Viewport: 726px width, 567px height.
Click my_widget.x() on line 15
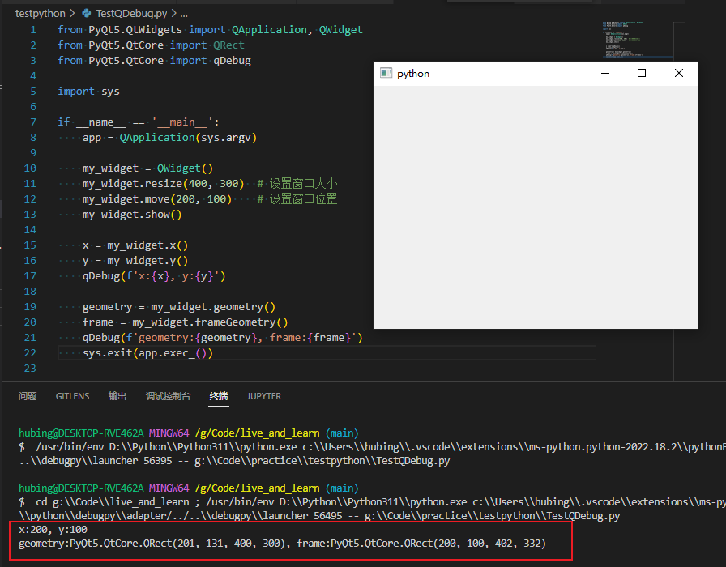[x=147, y=245]
